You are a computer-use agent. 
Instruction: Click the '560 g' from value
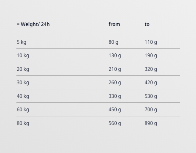[x=115, y=123]
